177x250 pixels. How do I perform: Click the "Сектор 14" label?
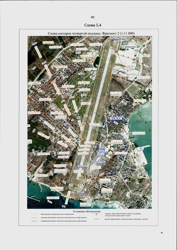pyautogui.click(x=63, y=157)
